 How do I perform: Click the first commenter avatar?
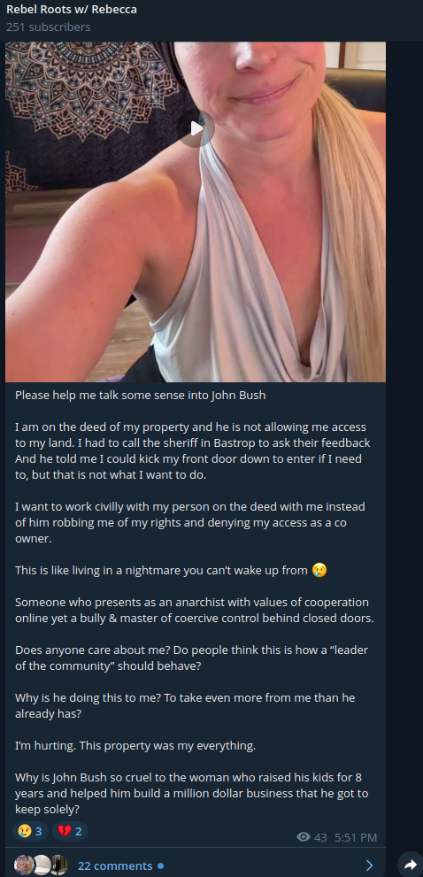pos(24,865)
